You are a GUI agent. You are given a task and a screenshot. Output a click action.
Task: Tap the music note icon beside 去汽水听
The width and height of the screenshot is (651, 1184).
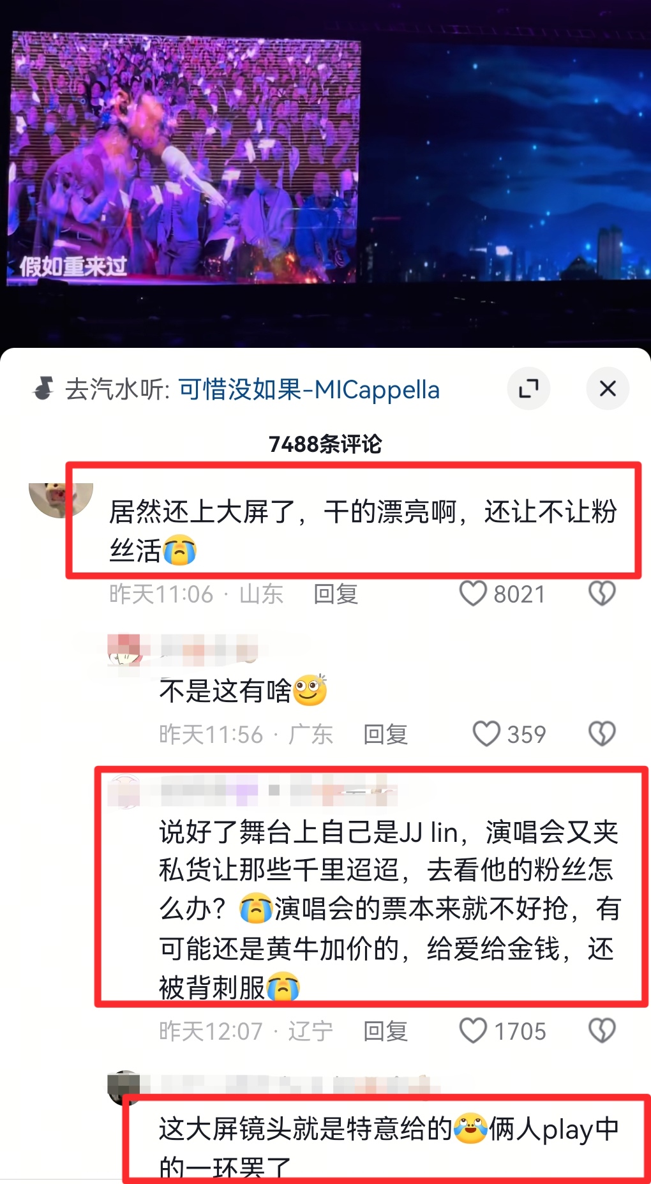click(43, 388)
